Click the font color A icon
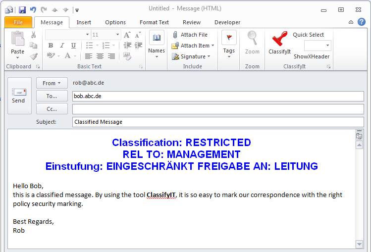 [68, 56]
